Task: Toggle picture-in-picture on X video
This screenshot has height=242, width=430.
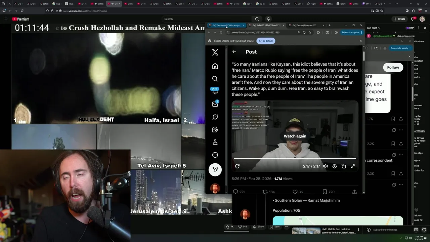Action: (x=344, y=166)
